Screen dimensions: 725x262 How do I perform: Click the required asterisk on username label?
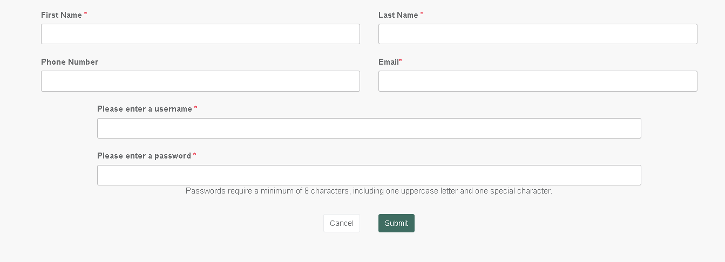click(195, 108)
